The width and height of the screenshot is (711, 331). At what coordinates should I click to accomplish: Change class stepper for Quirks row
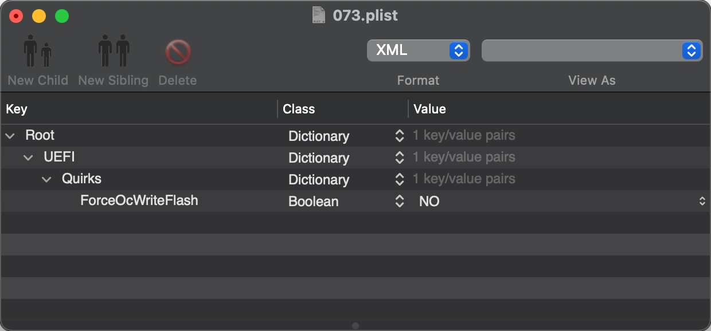coord(400,179)
